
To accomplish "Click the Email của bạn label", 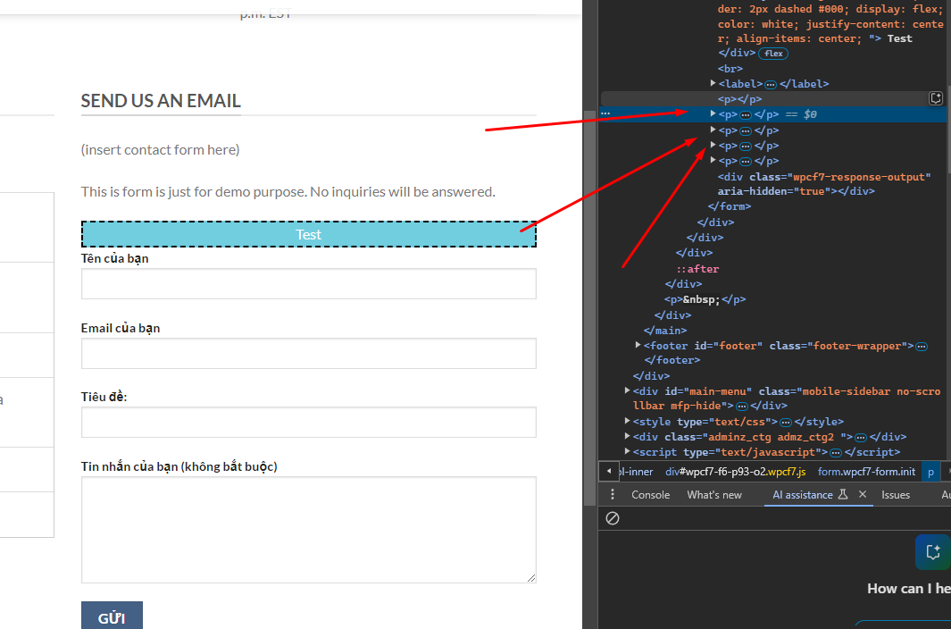I will coord(120,329).
